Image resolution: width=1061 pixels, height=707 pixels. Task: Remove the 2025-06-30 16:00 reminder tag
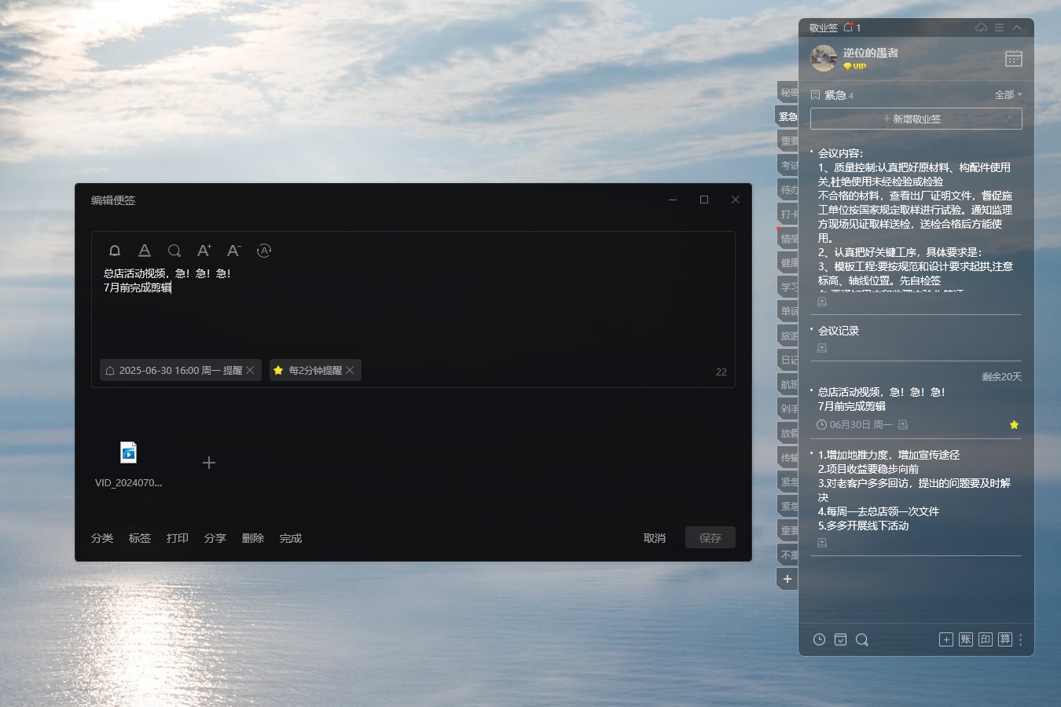tap(250, 370)
